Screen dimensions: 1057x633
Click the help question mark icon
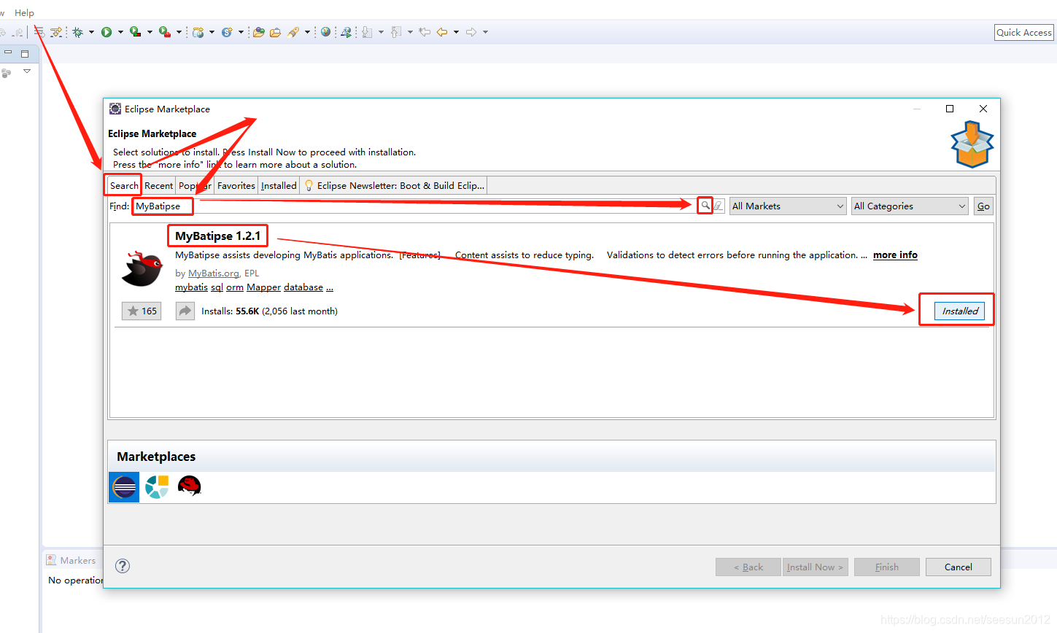(122, 566)
